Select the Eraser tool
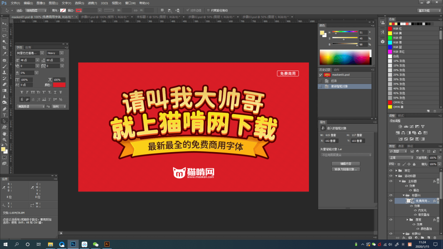443x249 pixels. point(4,84)
